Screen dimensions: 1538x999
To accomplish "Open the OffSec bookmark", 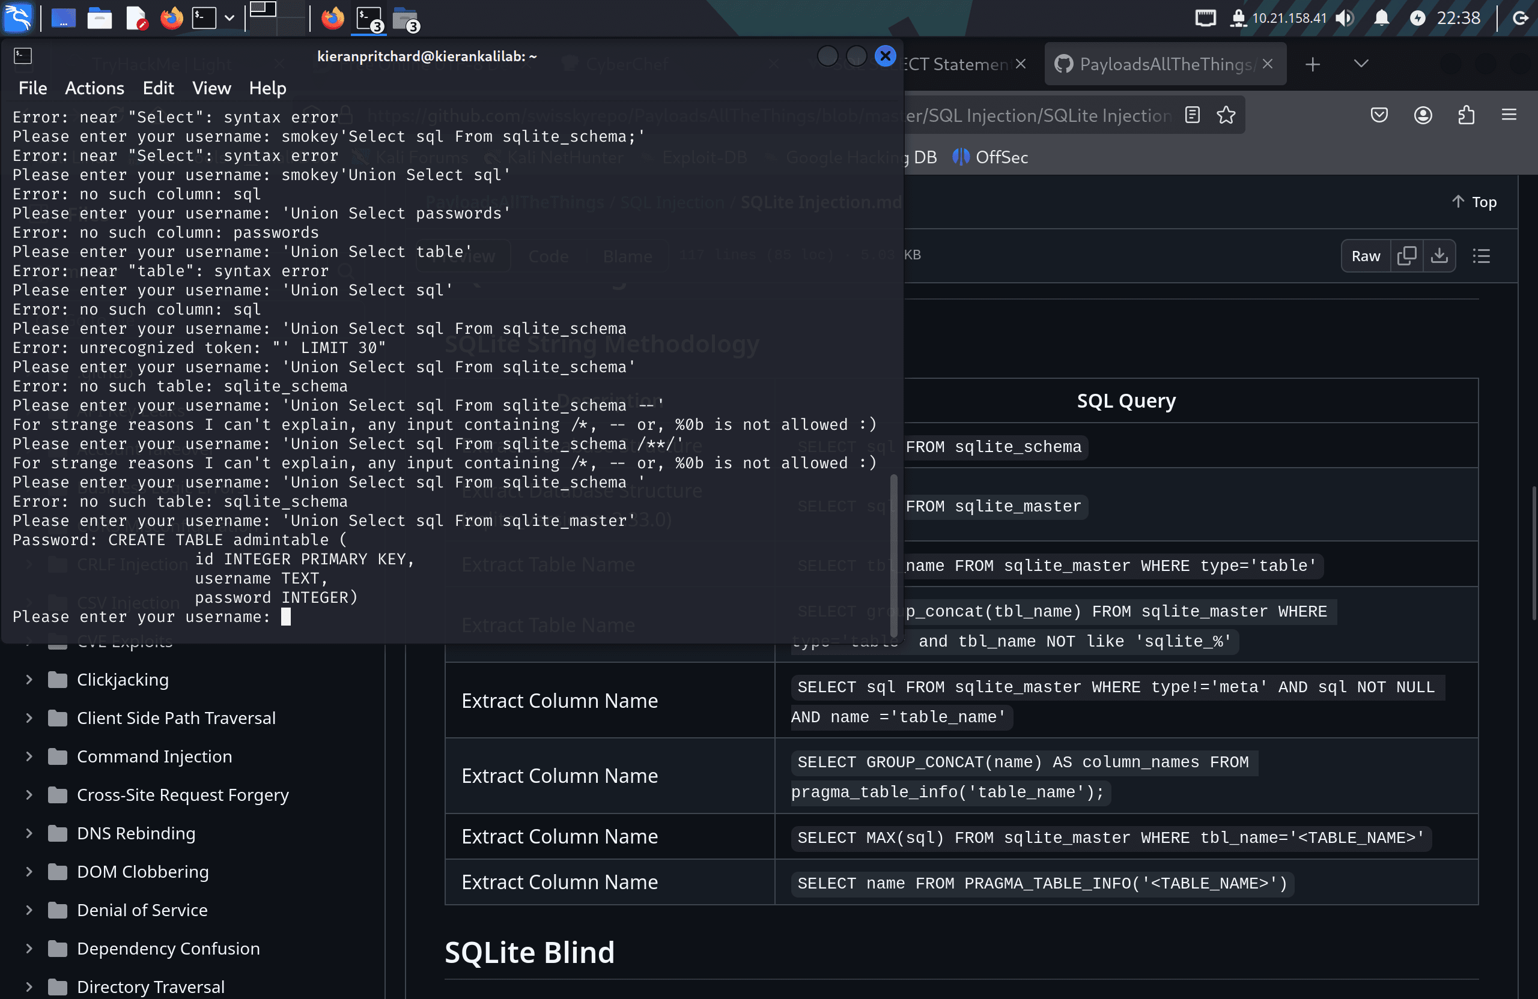I will coord(991,157).
